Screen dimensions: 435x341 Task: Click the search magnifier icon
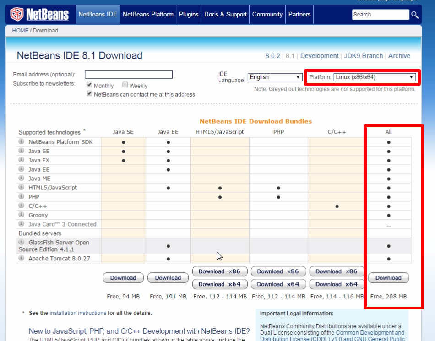click(x=415, y=15)
